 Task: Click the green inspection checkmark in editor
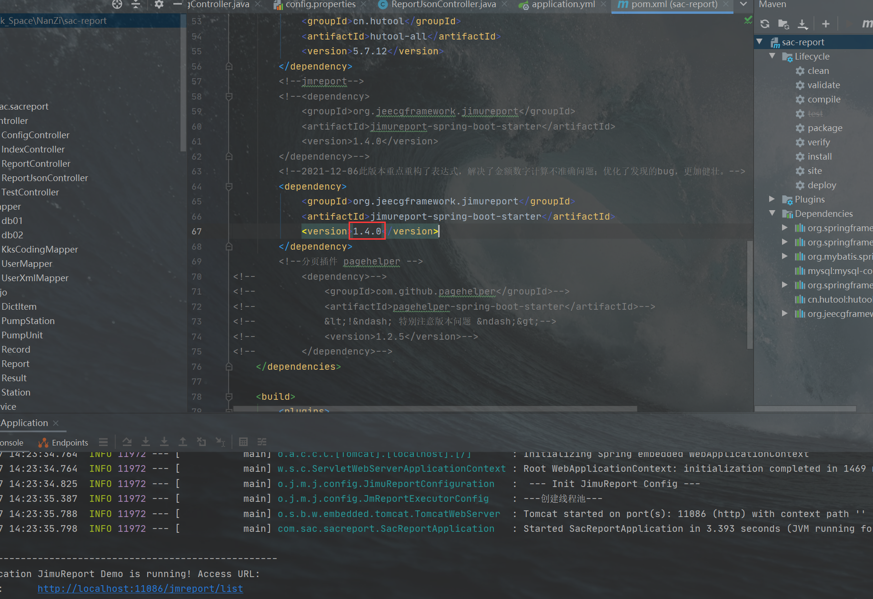[x=748, y=20]
